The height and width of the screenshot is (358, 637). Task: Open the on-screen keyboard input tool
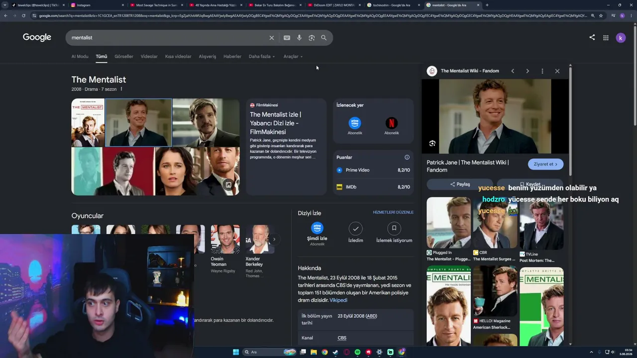[287, 38]
